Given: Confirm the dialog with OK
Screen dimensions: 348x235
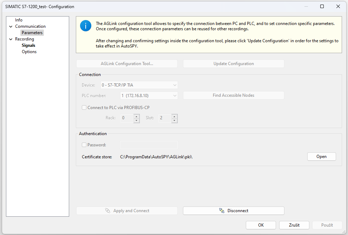Looking at the screenshot, I should [x=261, y=225].
